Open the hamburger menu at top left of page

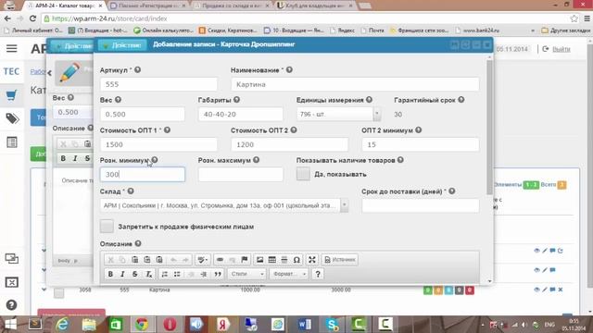pyautogui.click(x=12, y=48)
